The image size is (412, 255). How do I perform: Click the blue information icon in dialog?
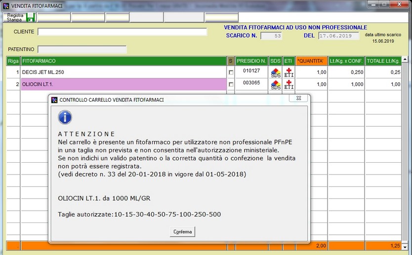(x=65, y=117)
